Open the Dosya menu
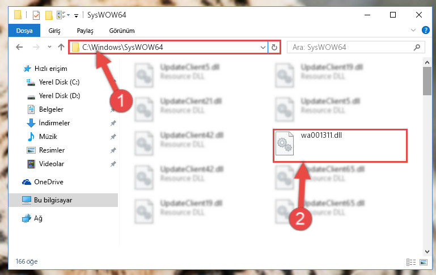The width and height of the screenshot is (436, 275). pos(24,31)
